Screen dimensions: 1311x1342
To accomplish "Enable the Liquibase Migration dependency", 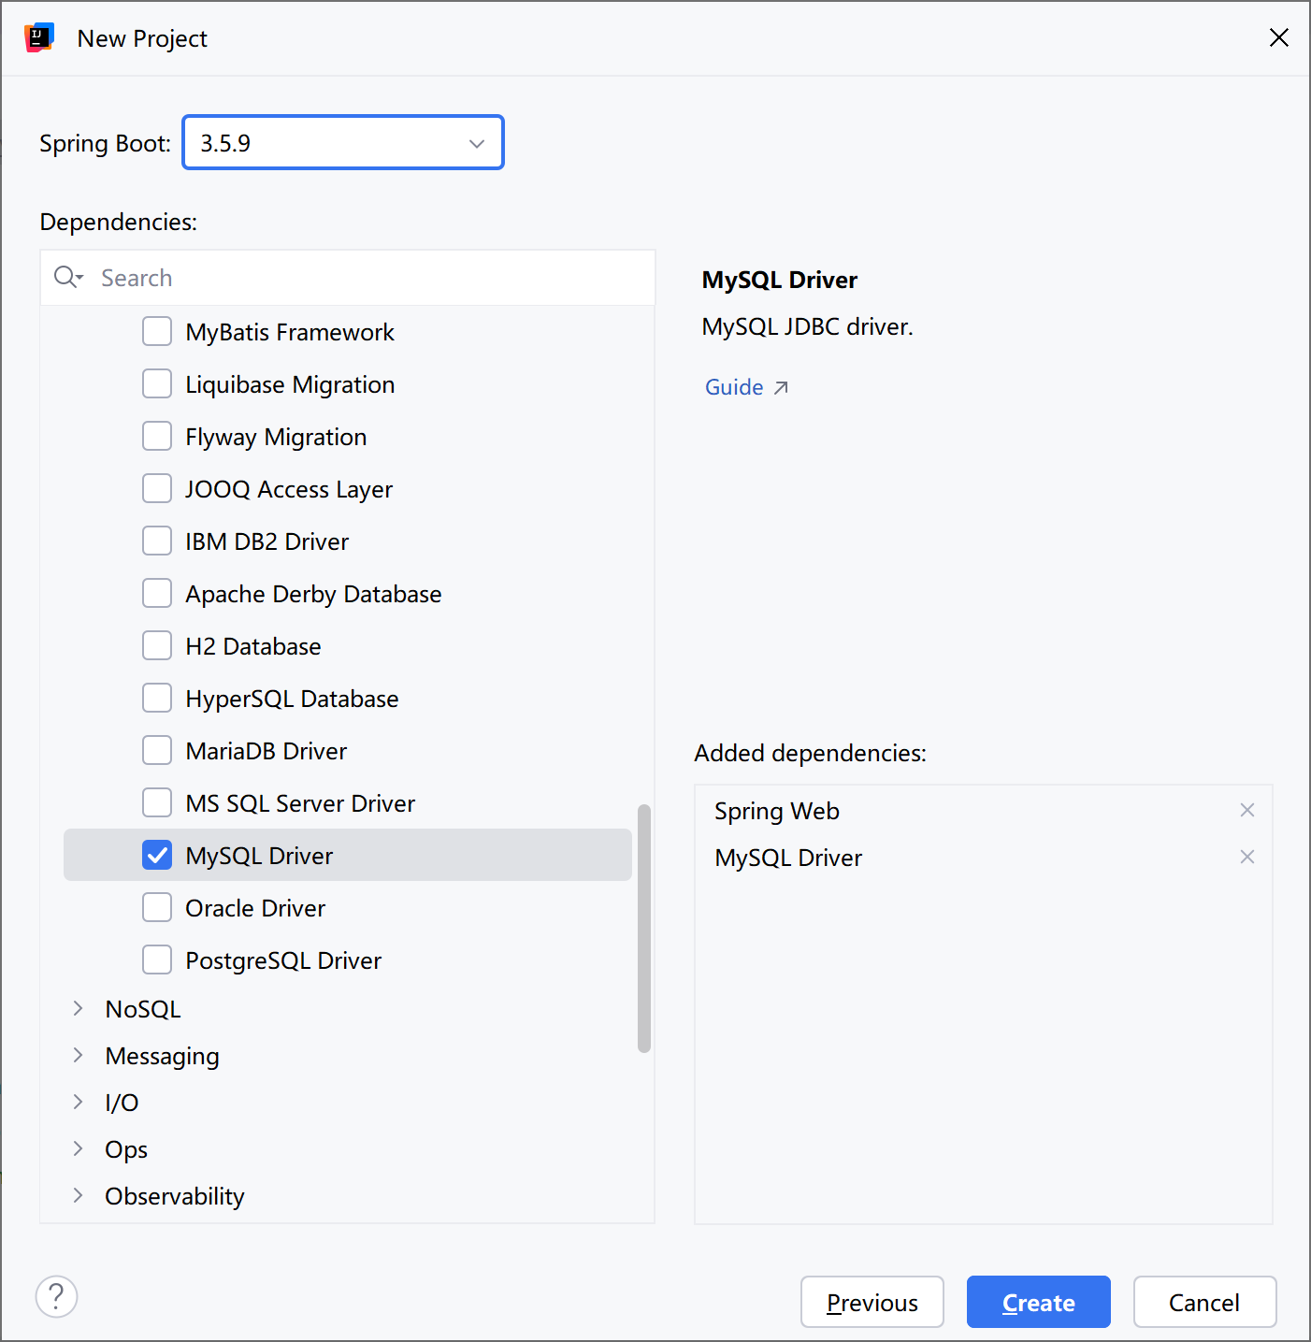I will pyautogui.click(x=157, y=383).
